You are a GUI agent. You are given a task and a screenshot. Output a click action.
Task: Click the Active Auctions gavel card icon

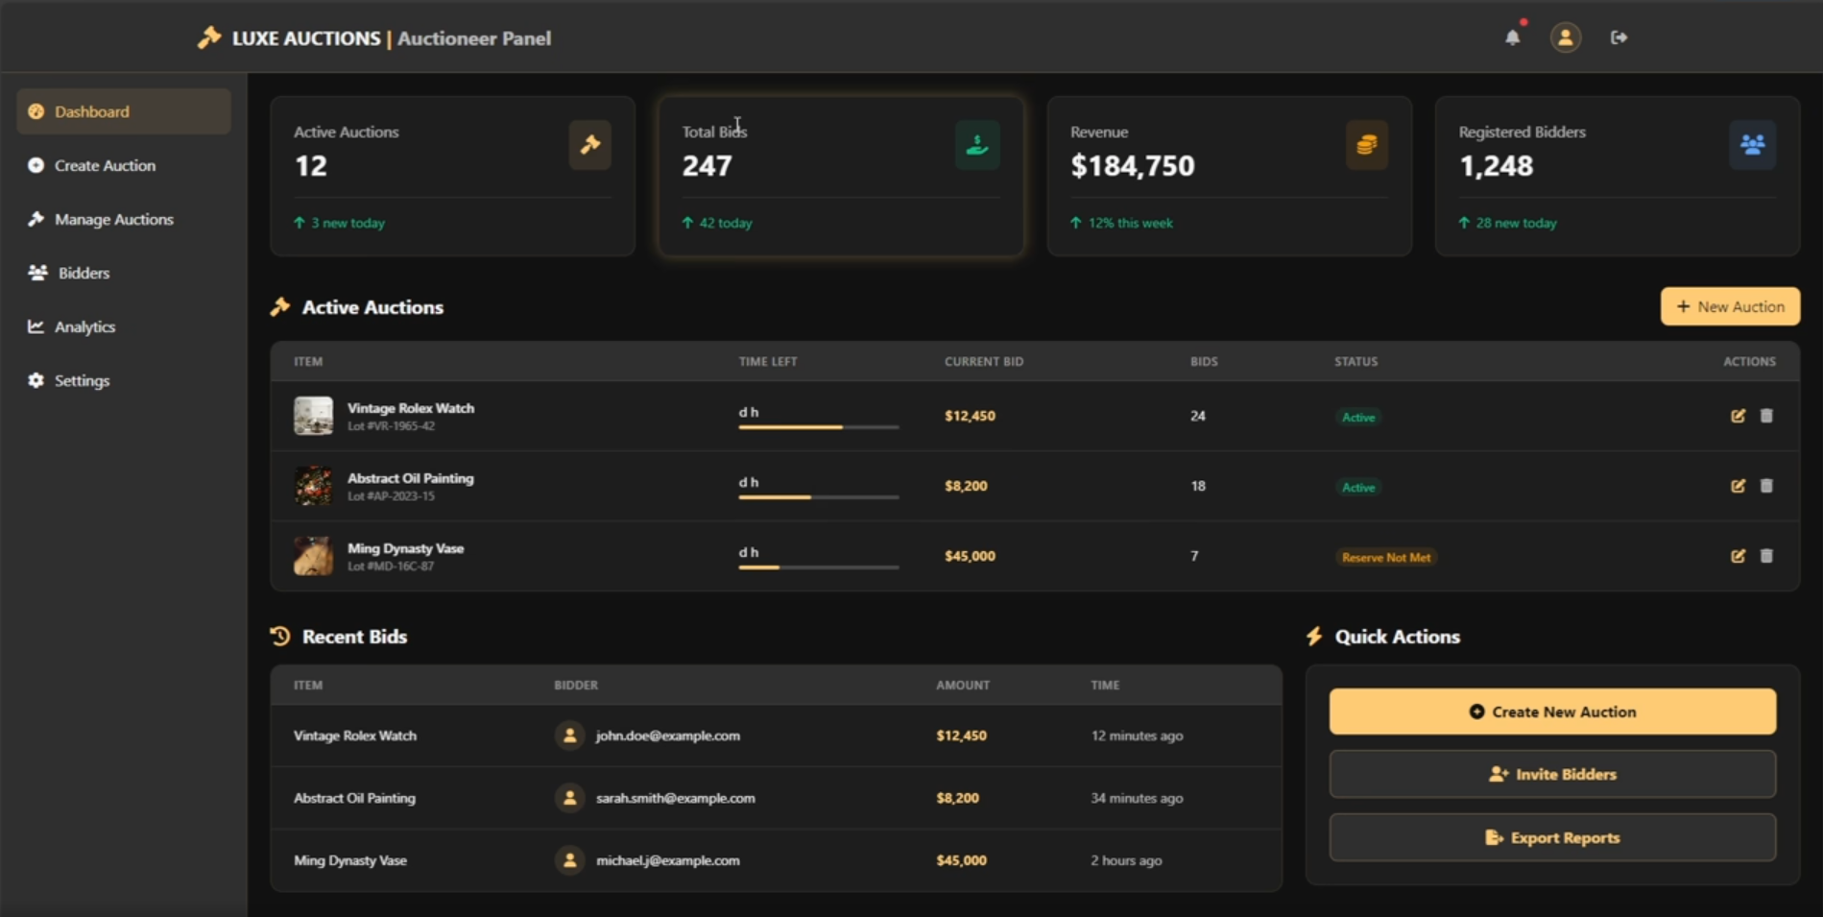[x=589, y=145]
